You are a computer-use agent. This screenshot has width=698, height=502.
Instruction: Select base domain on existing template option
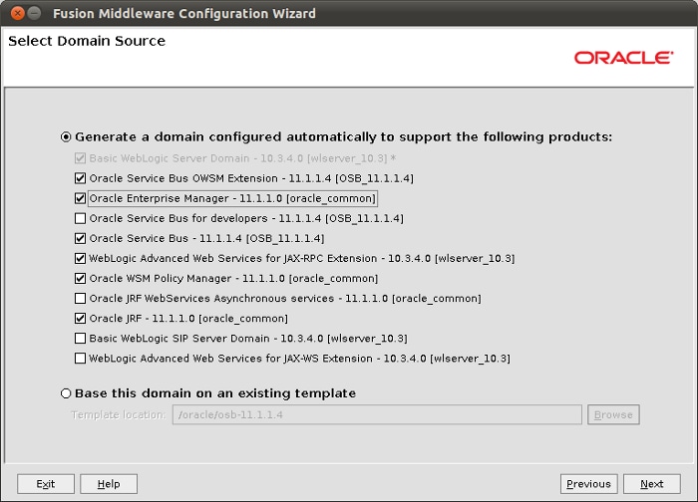[x=66, y=393]
